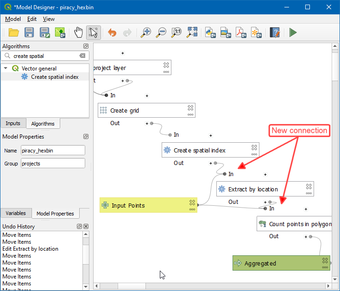This screenshot has width=340, height=291.
Task: Undock the Undo History panel
Action: (79, 227)
